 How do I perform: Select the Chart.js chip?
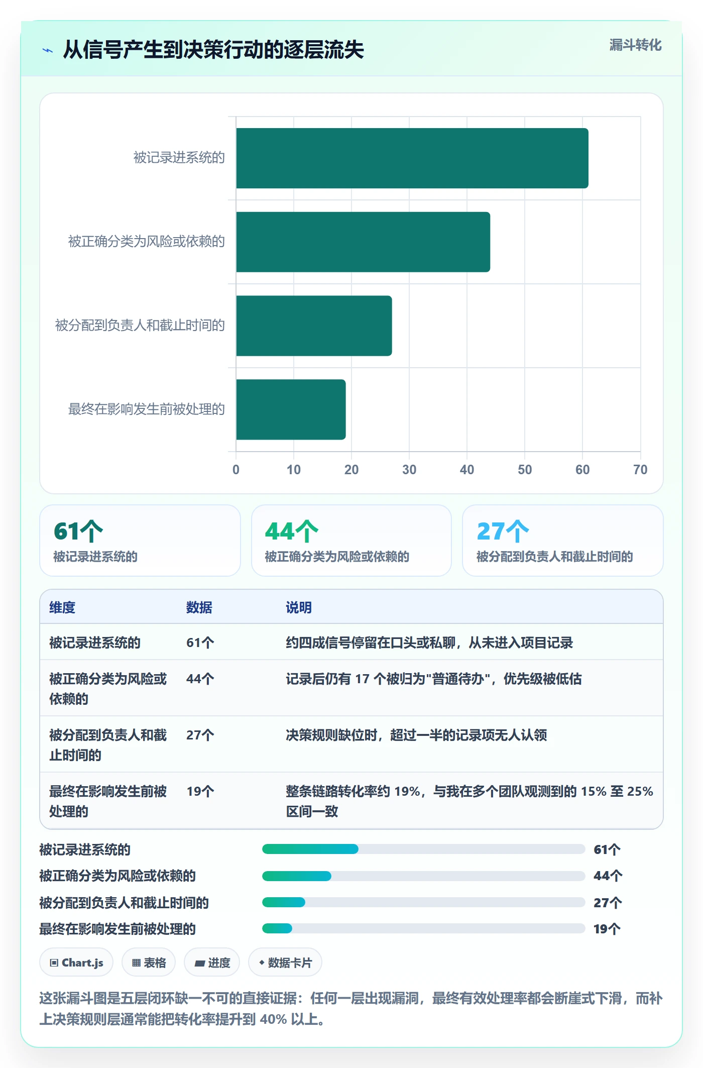(x=76, y=963)
